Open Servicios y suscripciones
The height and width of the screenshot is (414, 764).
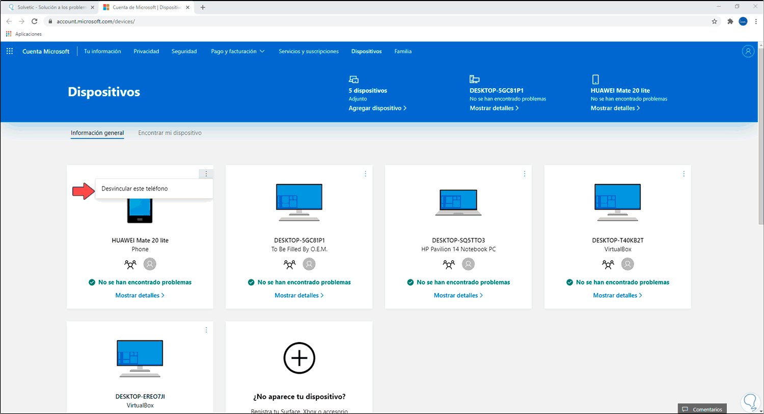click(309, 51)
